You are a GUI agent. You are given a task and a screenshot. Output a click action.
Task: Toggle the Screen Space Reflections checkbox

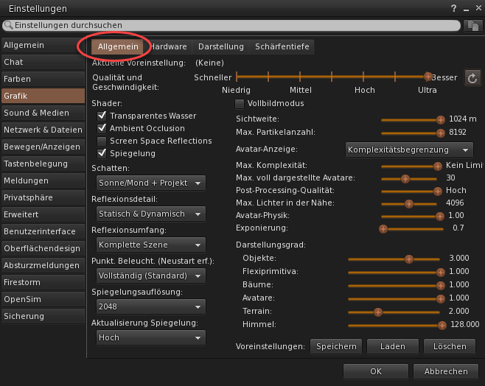click(102, 141)
